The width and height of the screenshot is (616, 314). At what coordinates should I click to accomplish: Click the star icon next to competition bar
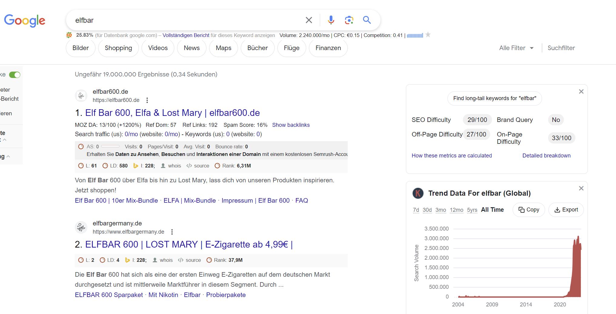tap(428, 35)
